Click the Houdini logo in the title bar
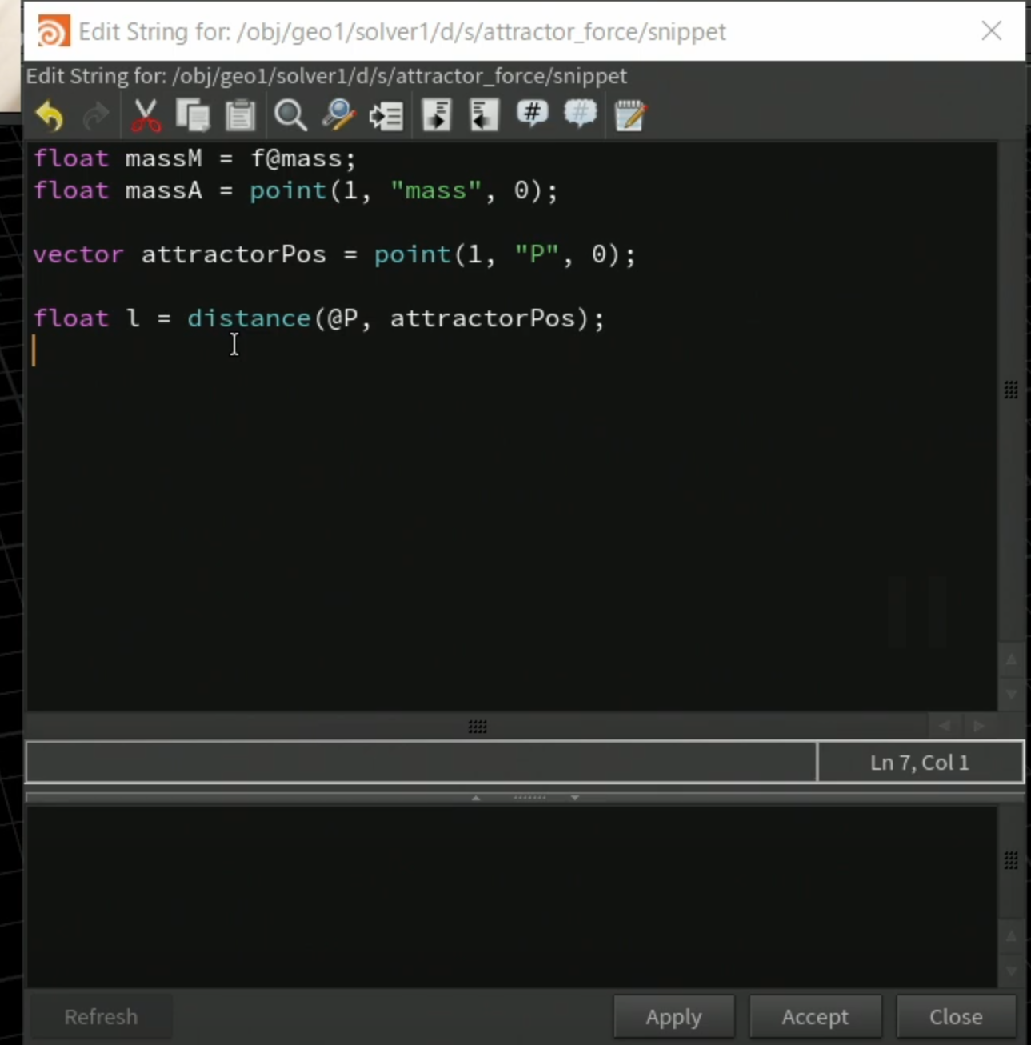 tap(54, 32)
